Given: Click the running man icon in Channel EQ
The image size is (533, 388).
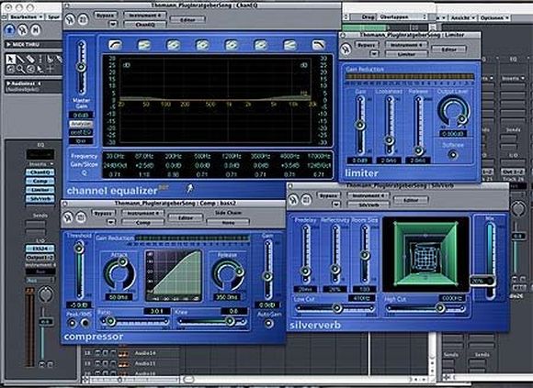Looking at the screenshot, I should point(190,188).
